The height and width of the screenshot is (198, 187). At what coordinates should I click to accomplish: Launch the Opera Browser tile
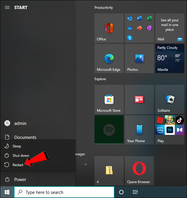click(139, 171)
